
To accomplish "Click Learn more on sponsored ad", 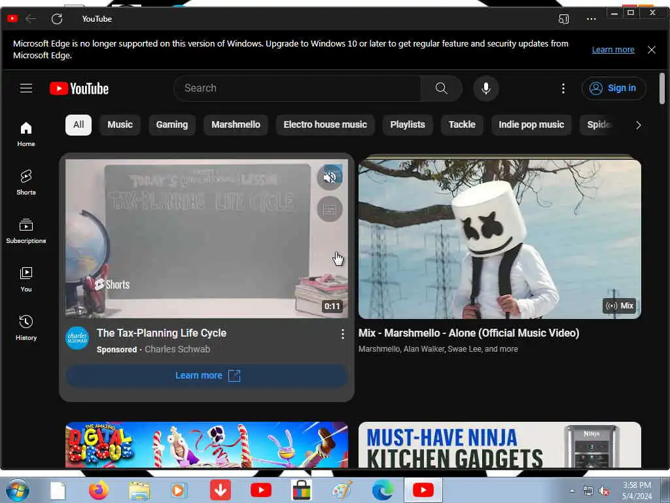I will tap(207, 375).
